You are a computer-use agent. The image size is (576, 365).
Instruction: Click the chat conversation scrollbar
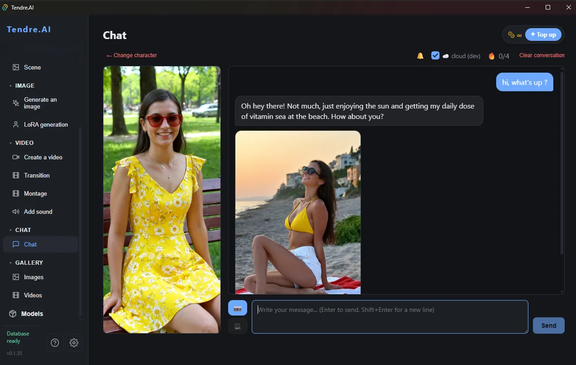click(x=562, y=163)
